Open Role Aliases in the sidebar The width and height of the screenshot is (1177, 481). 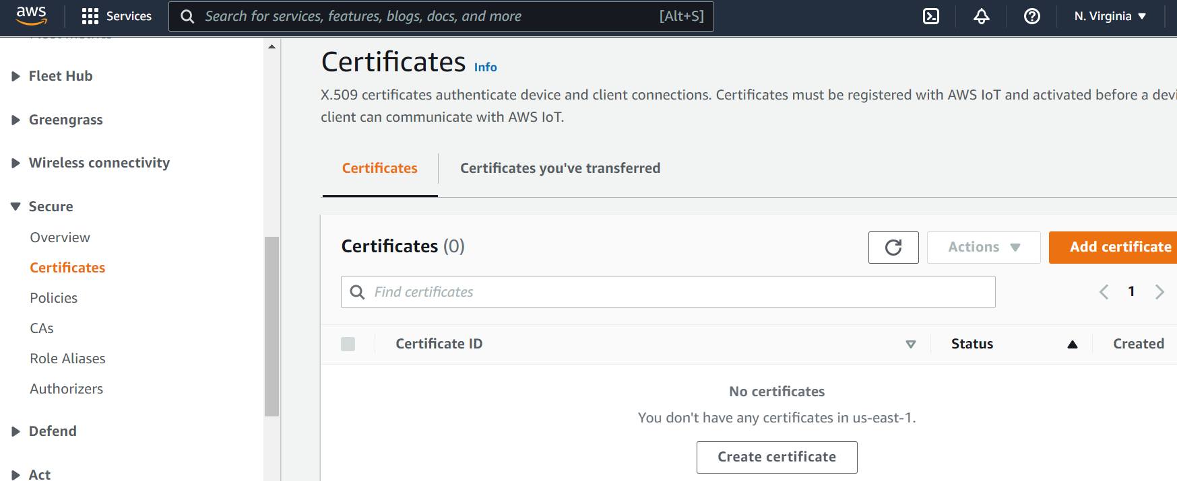pyautogui.click(x=67, y=359)
